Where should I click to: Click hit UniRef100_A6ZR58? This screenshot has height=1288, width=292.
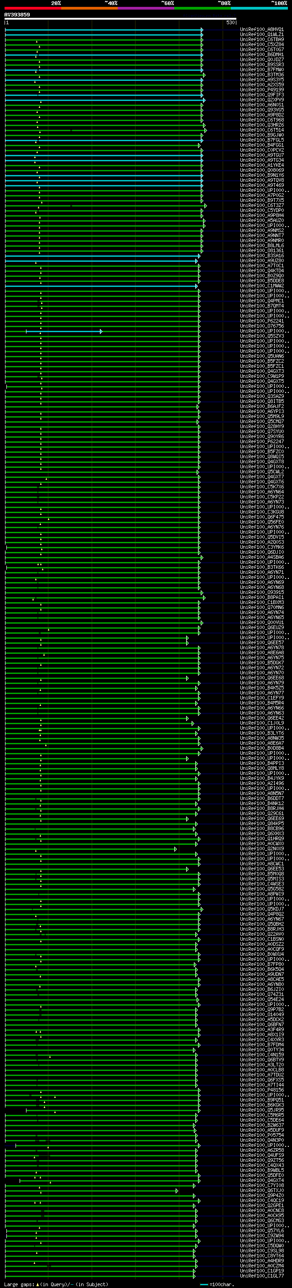262,1150
